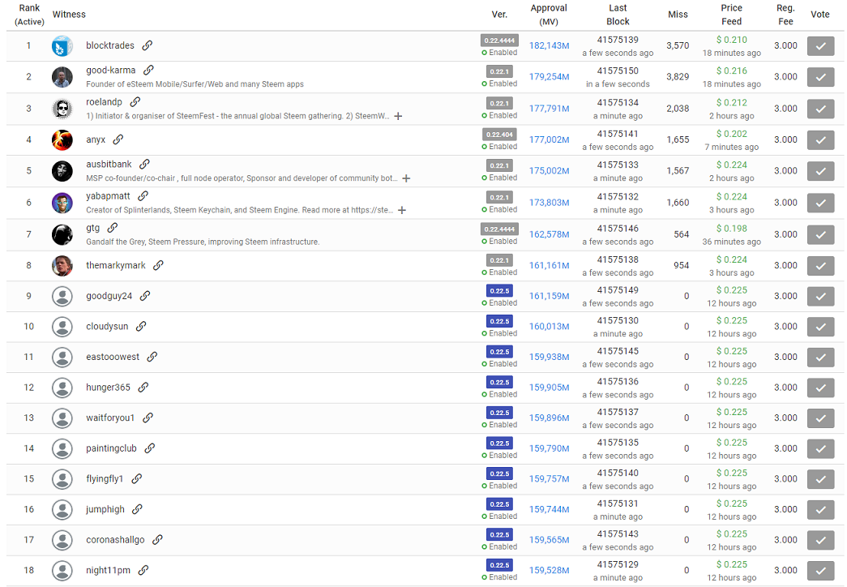Click the last block number 41575150

[x=618, y=71]
